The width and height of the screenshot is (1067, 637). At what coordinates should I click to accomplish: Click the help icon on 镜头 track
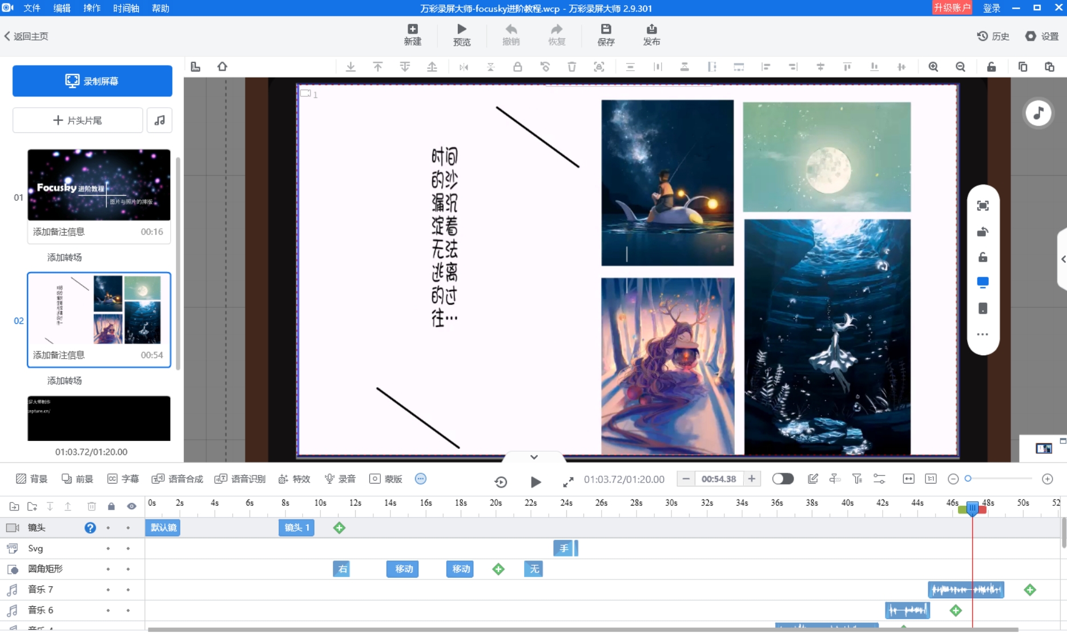(x=90, y=528)
